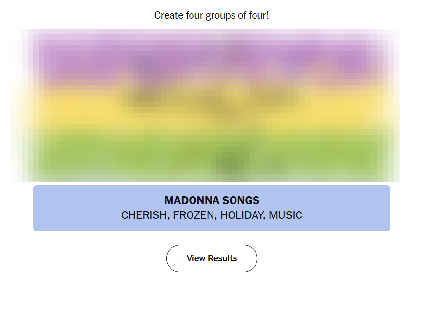Click the song list line under MADONNA SONGS
The width and height of the screenshot is (427, 321).
coord(212,215)
